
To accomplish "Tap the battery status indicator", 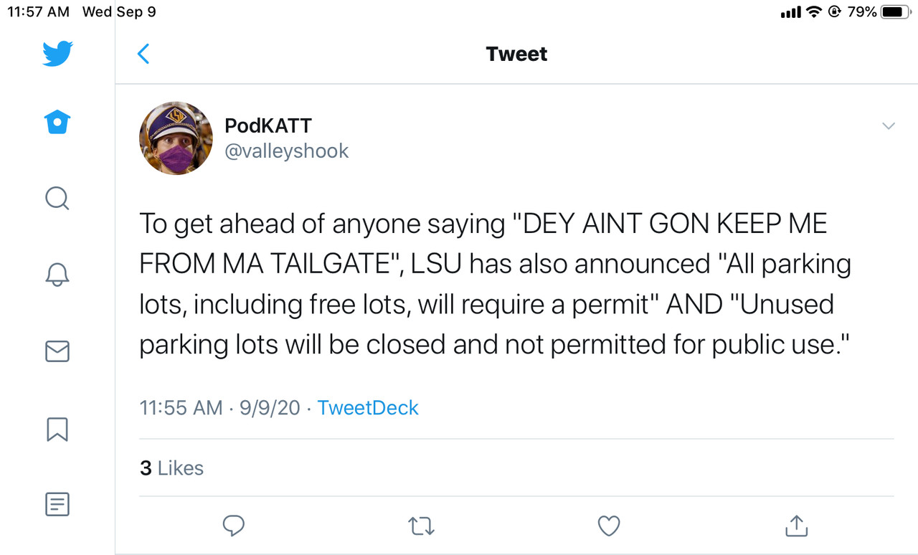I will [x=894, y=11].
